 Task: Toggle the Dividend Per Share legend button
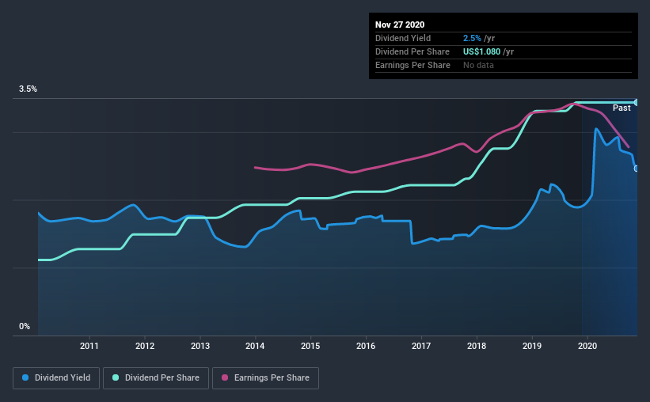coord(156,378)
